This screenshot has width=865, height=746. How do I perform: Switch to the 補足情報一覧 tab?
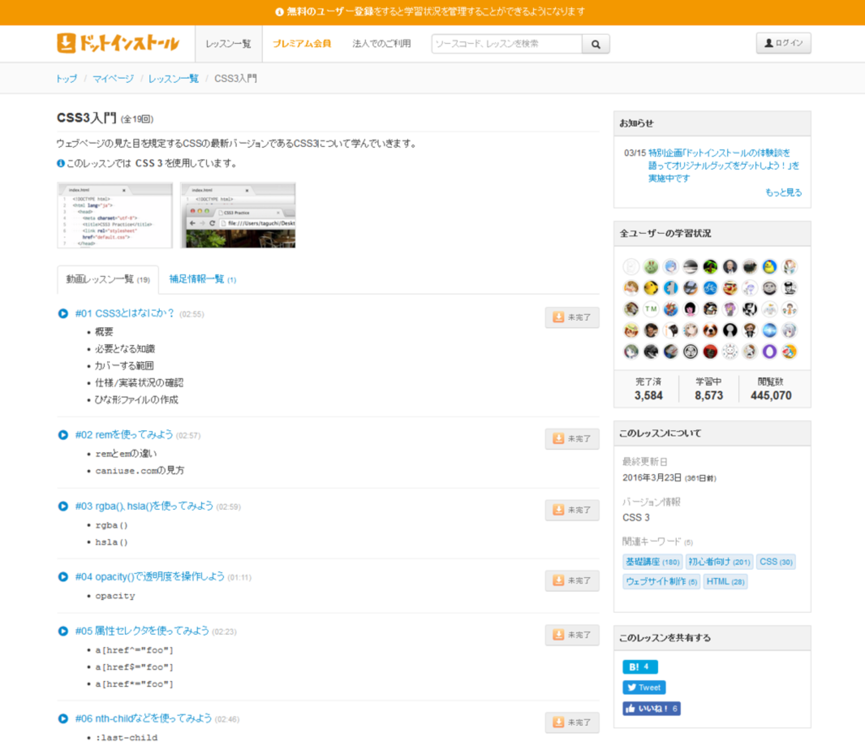coord(202,279)
